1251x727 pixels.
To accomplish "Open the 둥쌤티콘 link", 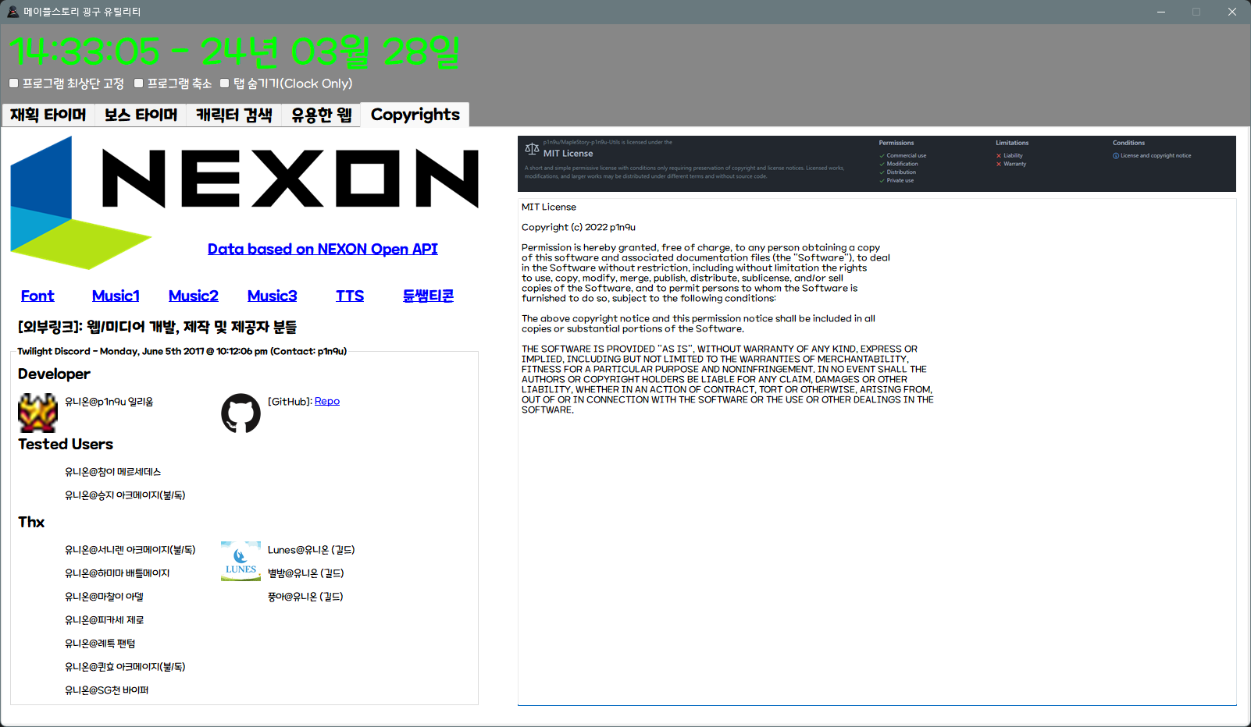I will click(x=428, y=296).
